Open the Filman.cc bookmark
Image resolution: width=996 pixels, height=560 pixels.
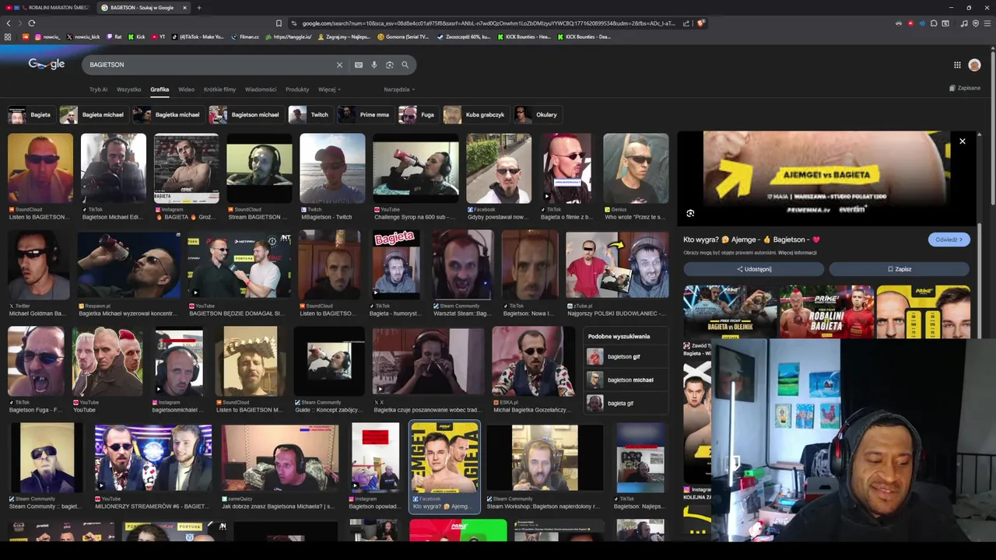point(245,37)
